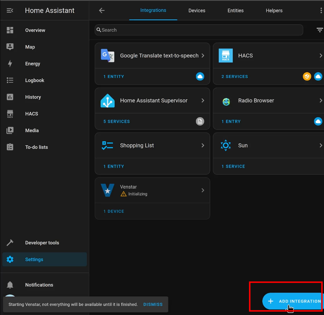
Task: Click the HACS integration logo
Action: pyautogui.click(x=226, y=55)
